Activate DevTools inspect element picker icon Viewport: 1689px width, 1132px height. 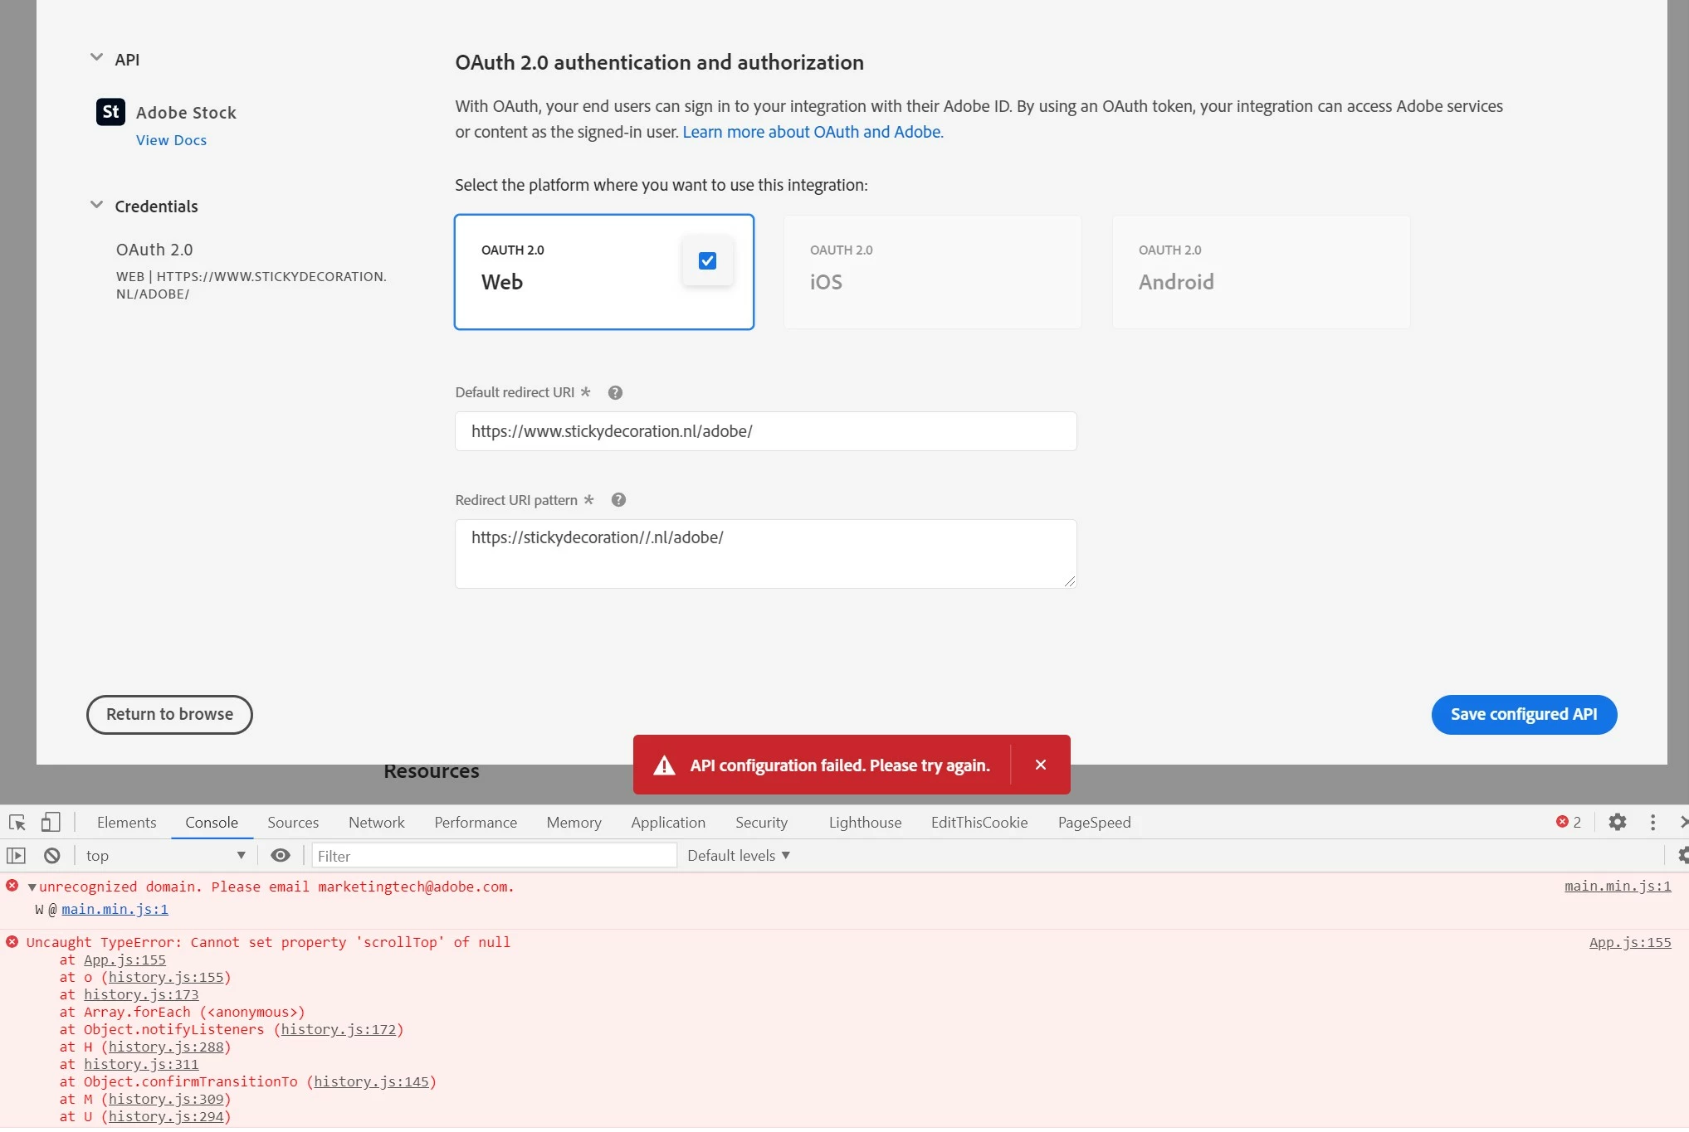[17, 823]
